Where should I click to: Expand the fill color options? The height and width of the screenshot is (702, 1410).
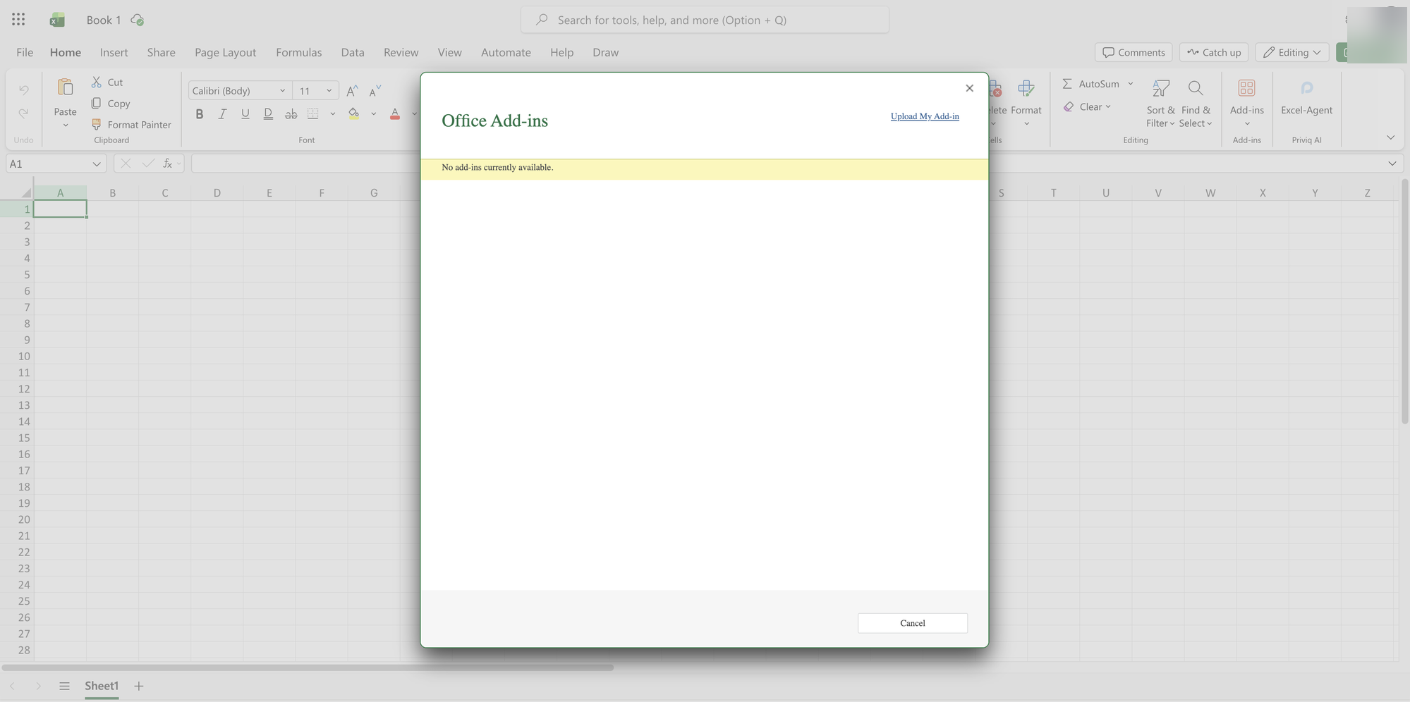374,113
